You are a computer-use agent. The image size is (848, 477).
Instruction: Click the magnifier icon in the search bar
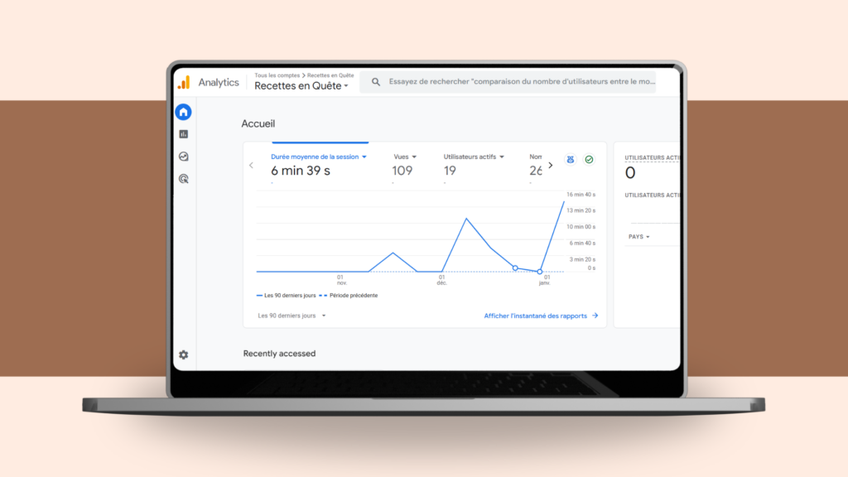pyautogui.click(x=376, y=82)
